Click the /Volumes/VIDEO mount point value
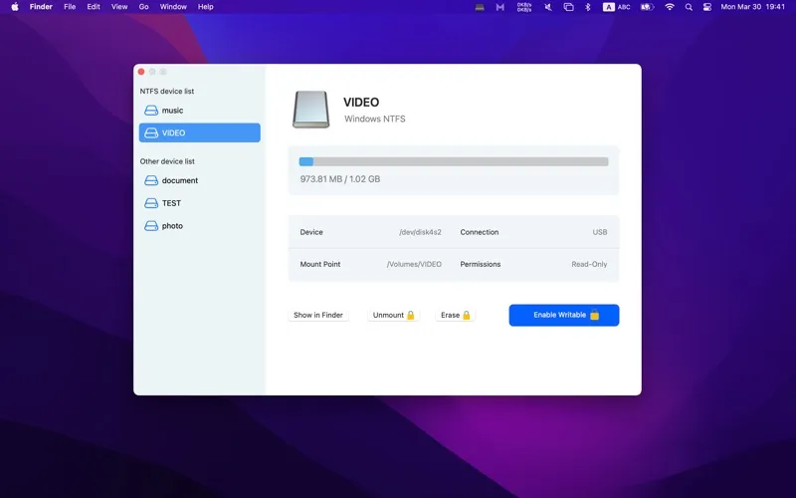The height and width of the screenshot is (498, 796). click(414, 264)
